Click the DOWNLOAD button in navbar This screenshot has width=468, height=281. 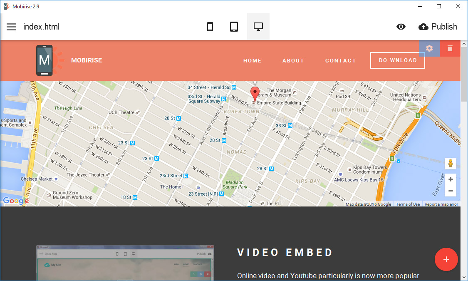coord(398,60)
